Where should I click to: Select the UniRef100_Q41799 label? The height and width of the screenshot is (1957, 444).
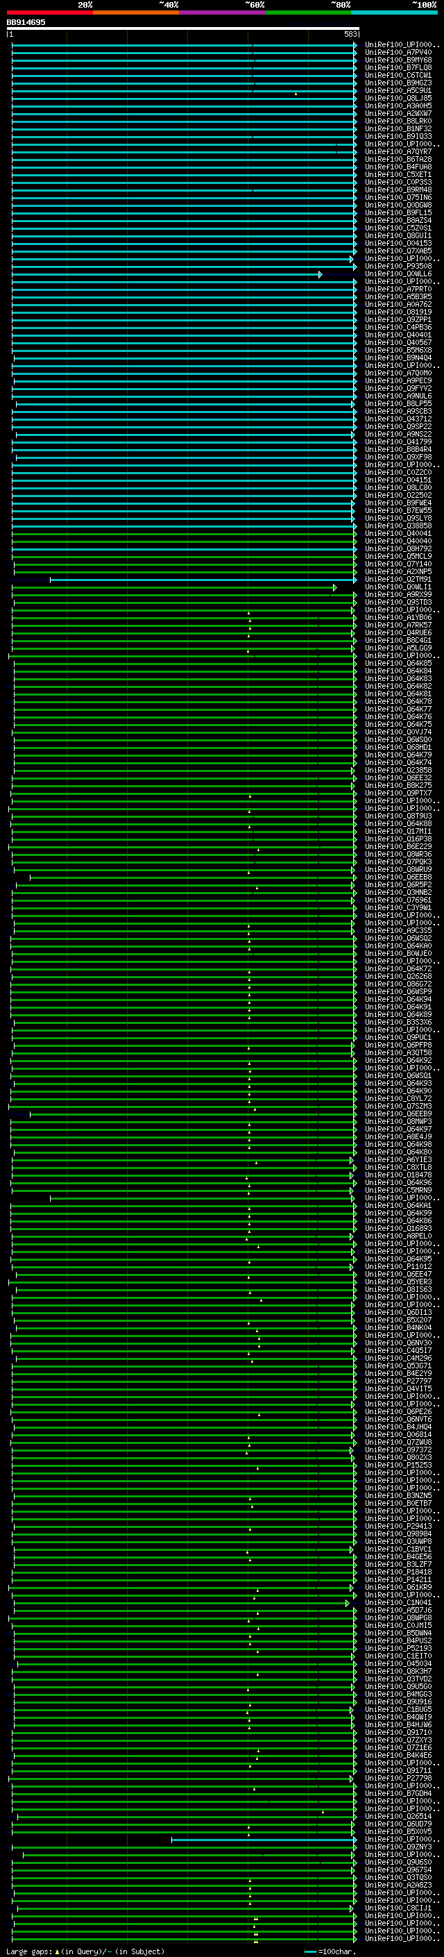coord(398,442)
